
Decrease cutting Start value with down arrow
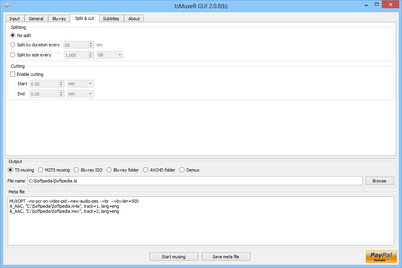tap(61, 86)
